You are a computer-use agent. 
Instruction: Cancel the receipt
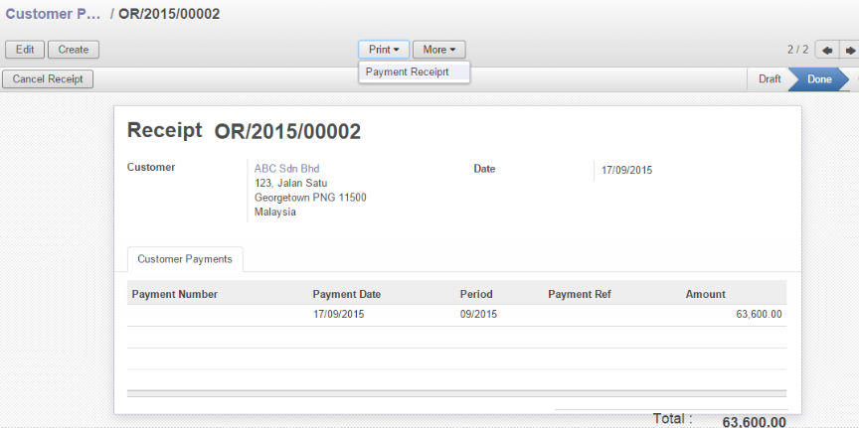click(x=48, y=78)
